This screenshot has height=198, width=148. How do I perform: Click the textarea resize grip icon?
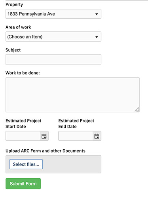pyautogui.click(x=137, y=110)
